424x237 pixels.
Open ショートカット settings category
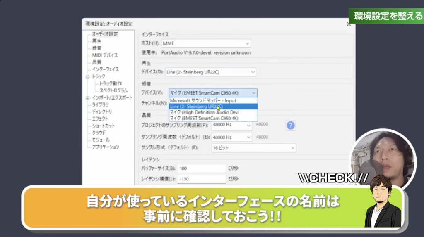[x=104, y=126]
